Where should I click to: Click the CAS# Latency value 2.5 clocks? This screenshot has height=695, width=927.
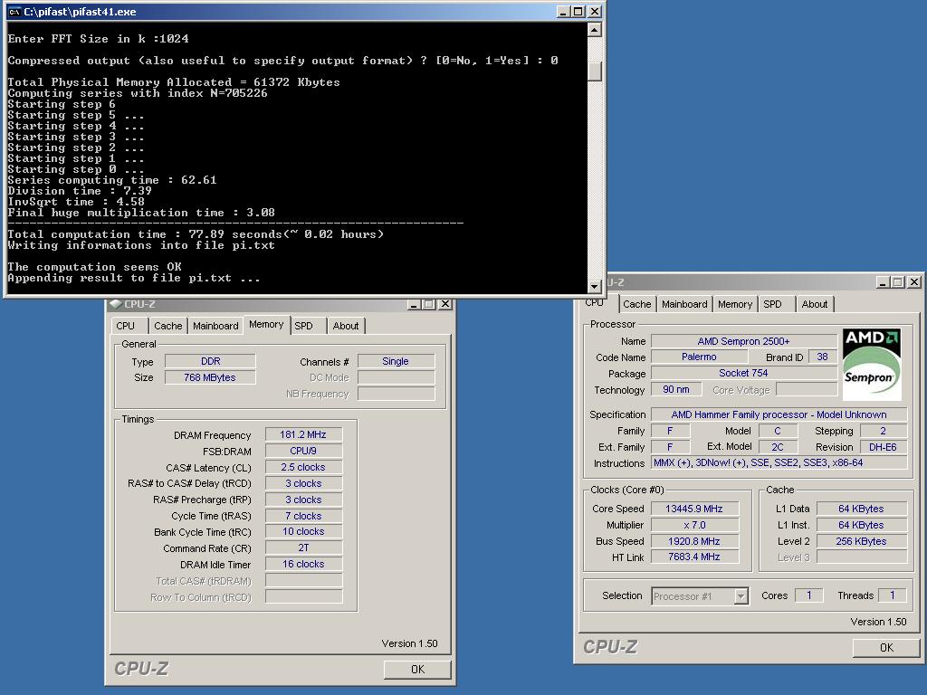coord(303,467)
